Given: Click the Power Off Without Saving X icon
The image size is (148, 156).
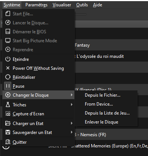Looking at the screenshot, I should (x=8, y=68).
